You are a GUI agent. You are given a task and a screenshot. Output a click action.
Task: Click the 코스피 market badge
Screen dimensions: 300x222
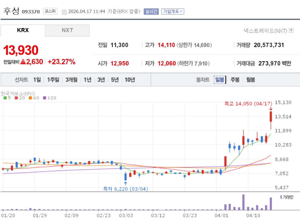[50, 11]
